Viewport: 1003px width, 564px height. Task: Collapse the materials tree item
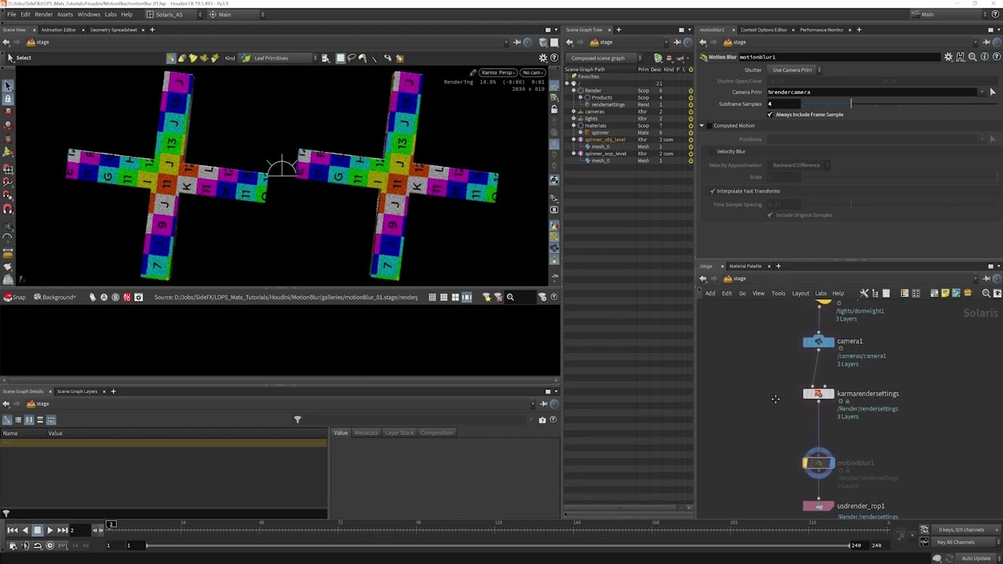point(574,125)
